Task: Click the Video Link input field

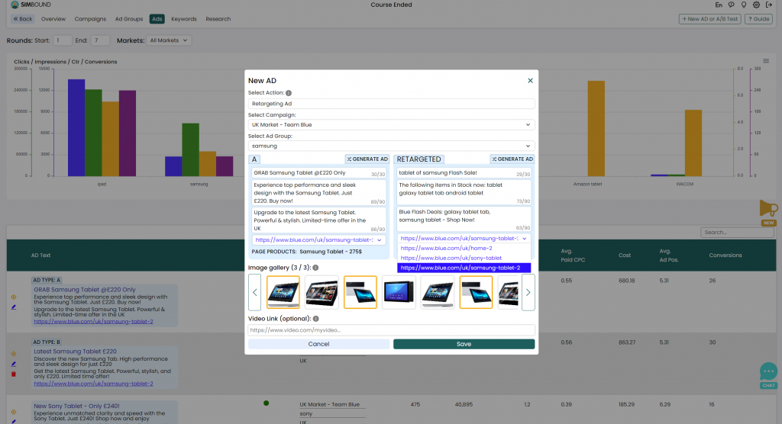Action: 391,330
